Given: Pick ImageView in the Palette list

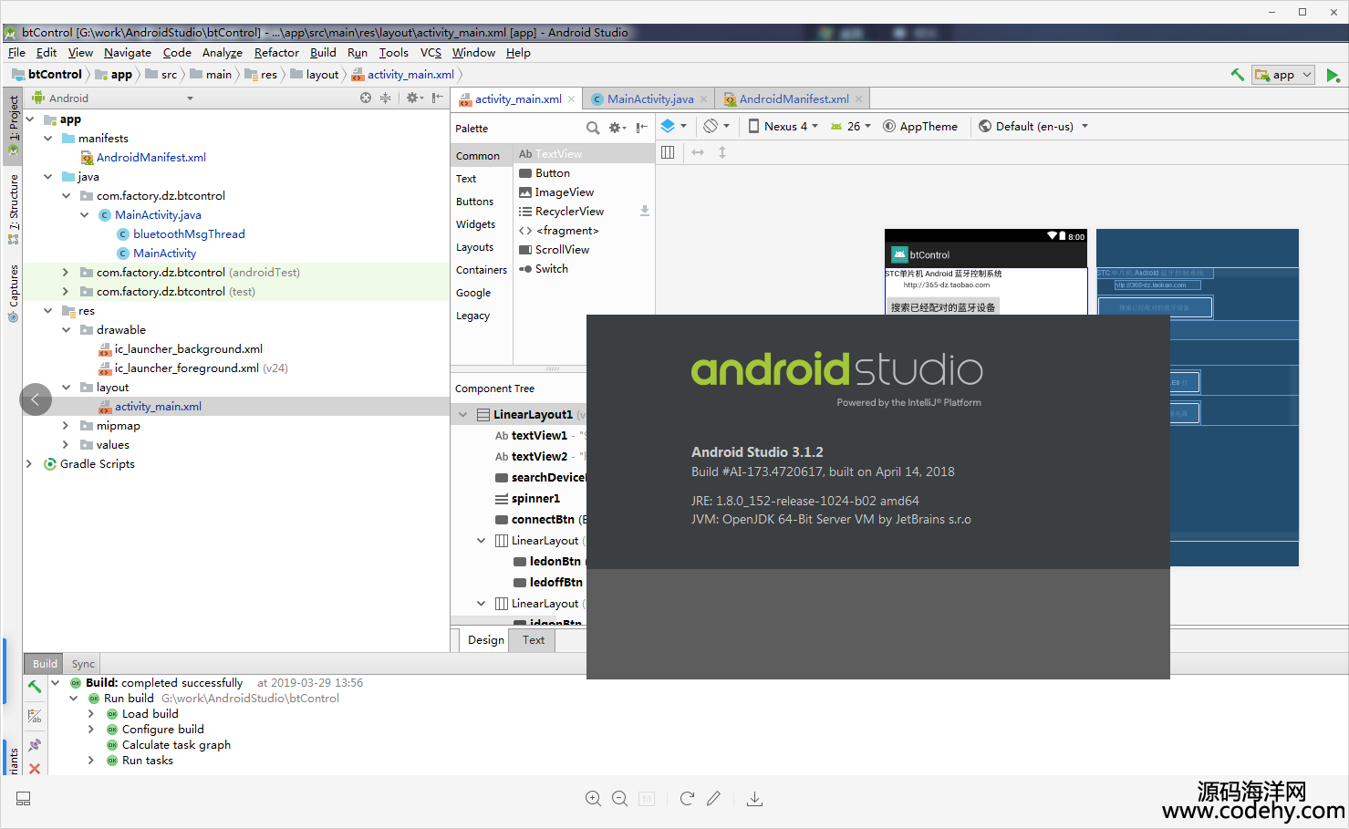Looking at the screenshot, I should click(564, 192).
